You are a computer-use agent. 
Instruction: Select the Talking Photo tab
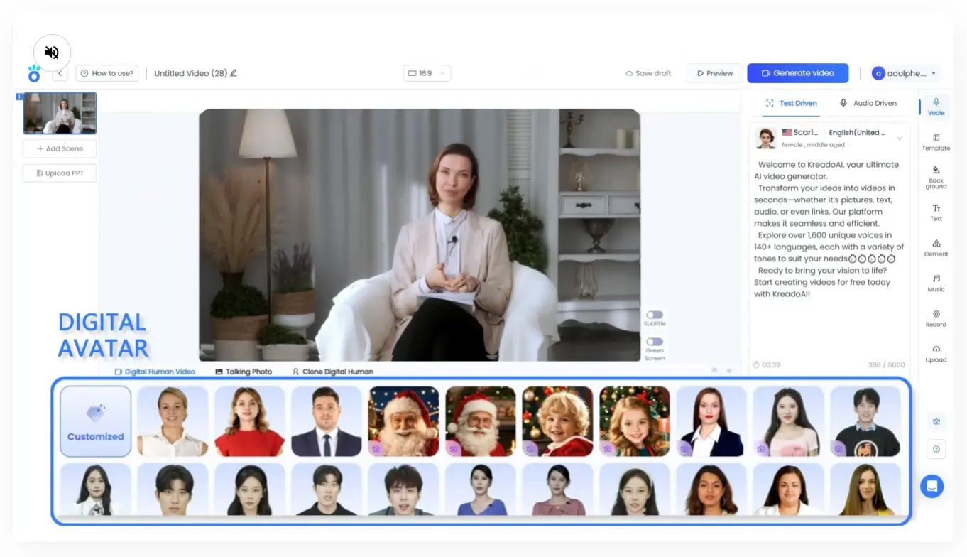pyautogui.click(x=244, y=372)
